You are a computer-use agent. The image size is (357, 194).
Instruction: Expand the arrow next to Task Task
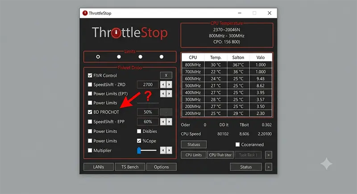point(269,155)
